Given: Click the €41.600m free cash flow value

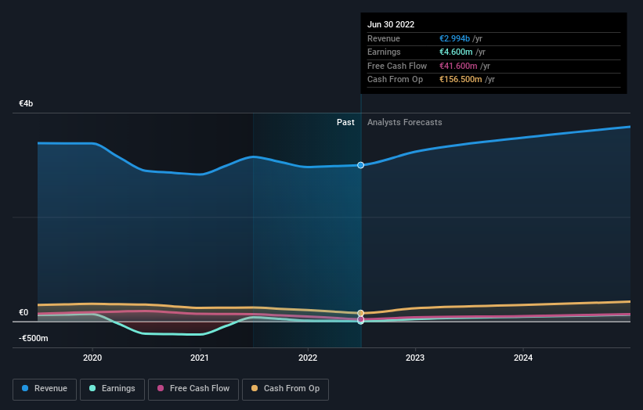Looking at the screenshot, I should click(x=458, y=66).
